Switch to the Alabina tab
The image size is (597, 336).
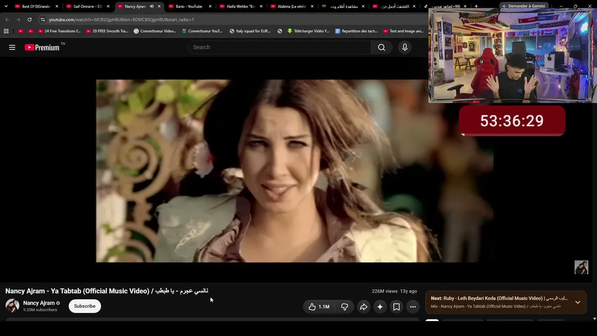[292, 7]
